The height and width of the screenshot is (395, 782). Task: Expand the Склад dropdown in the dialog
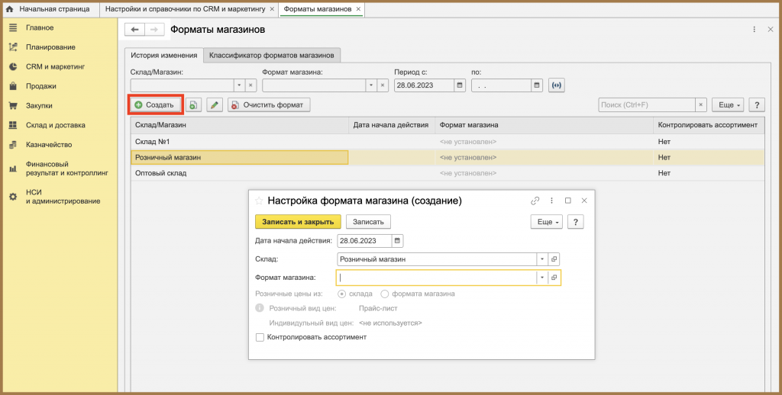[x=542, y=259]
